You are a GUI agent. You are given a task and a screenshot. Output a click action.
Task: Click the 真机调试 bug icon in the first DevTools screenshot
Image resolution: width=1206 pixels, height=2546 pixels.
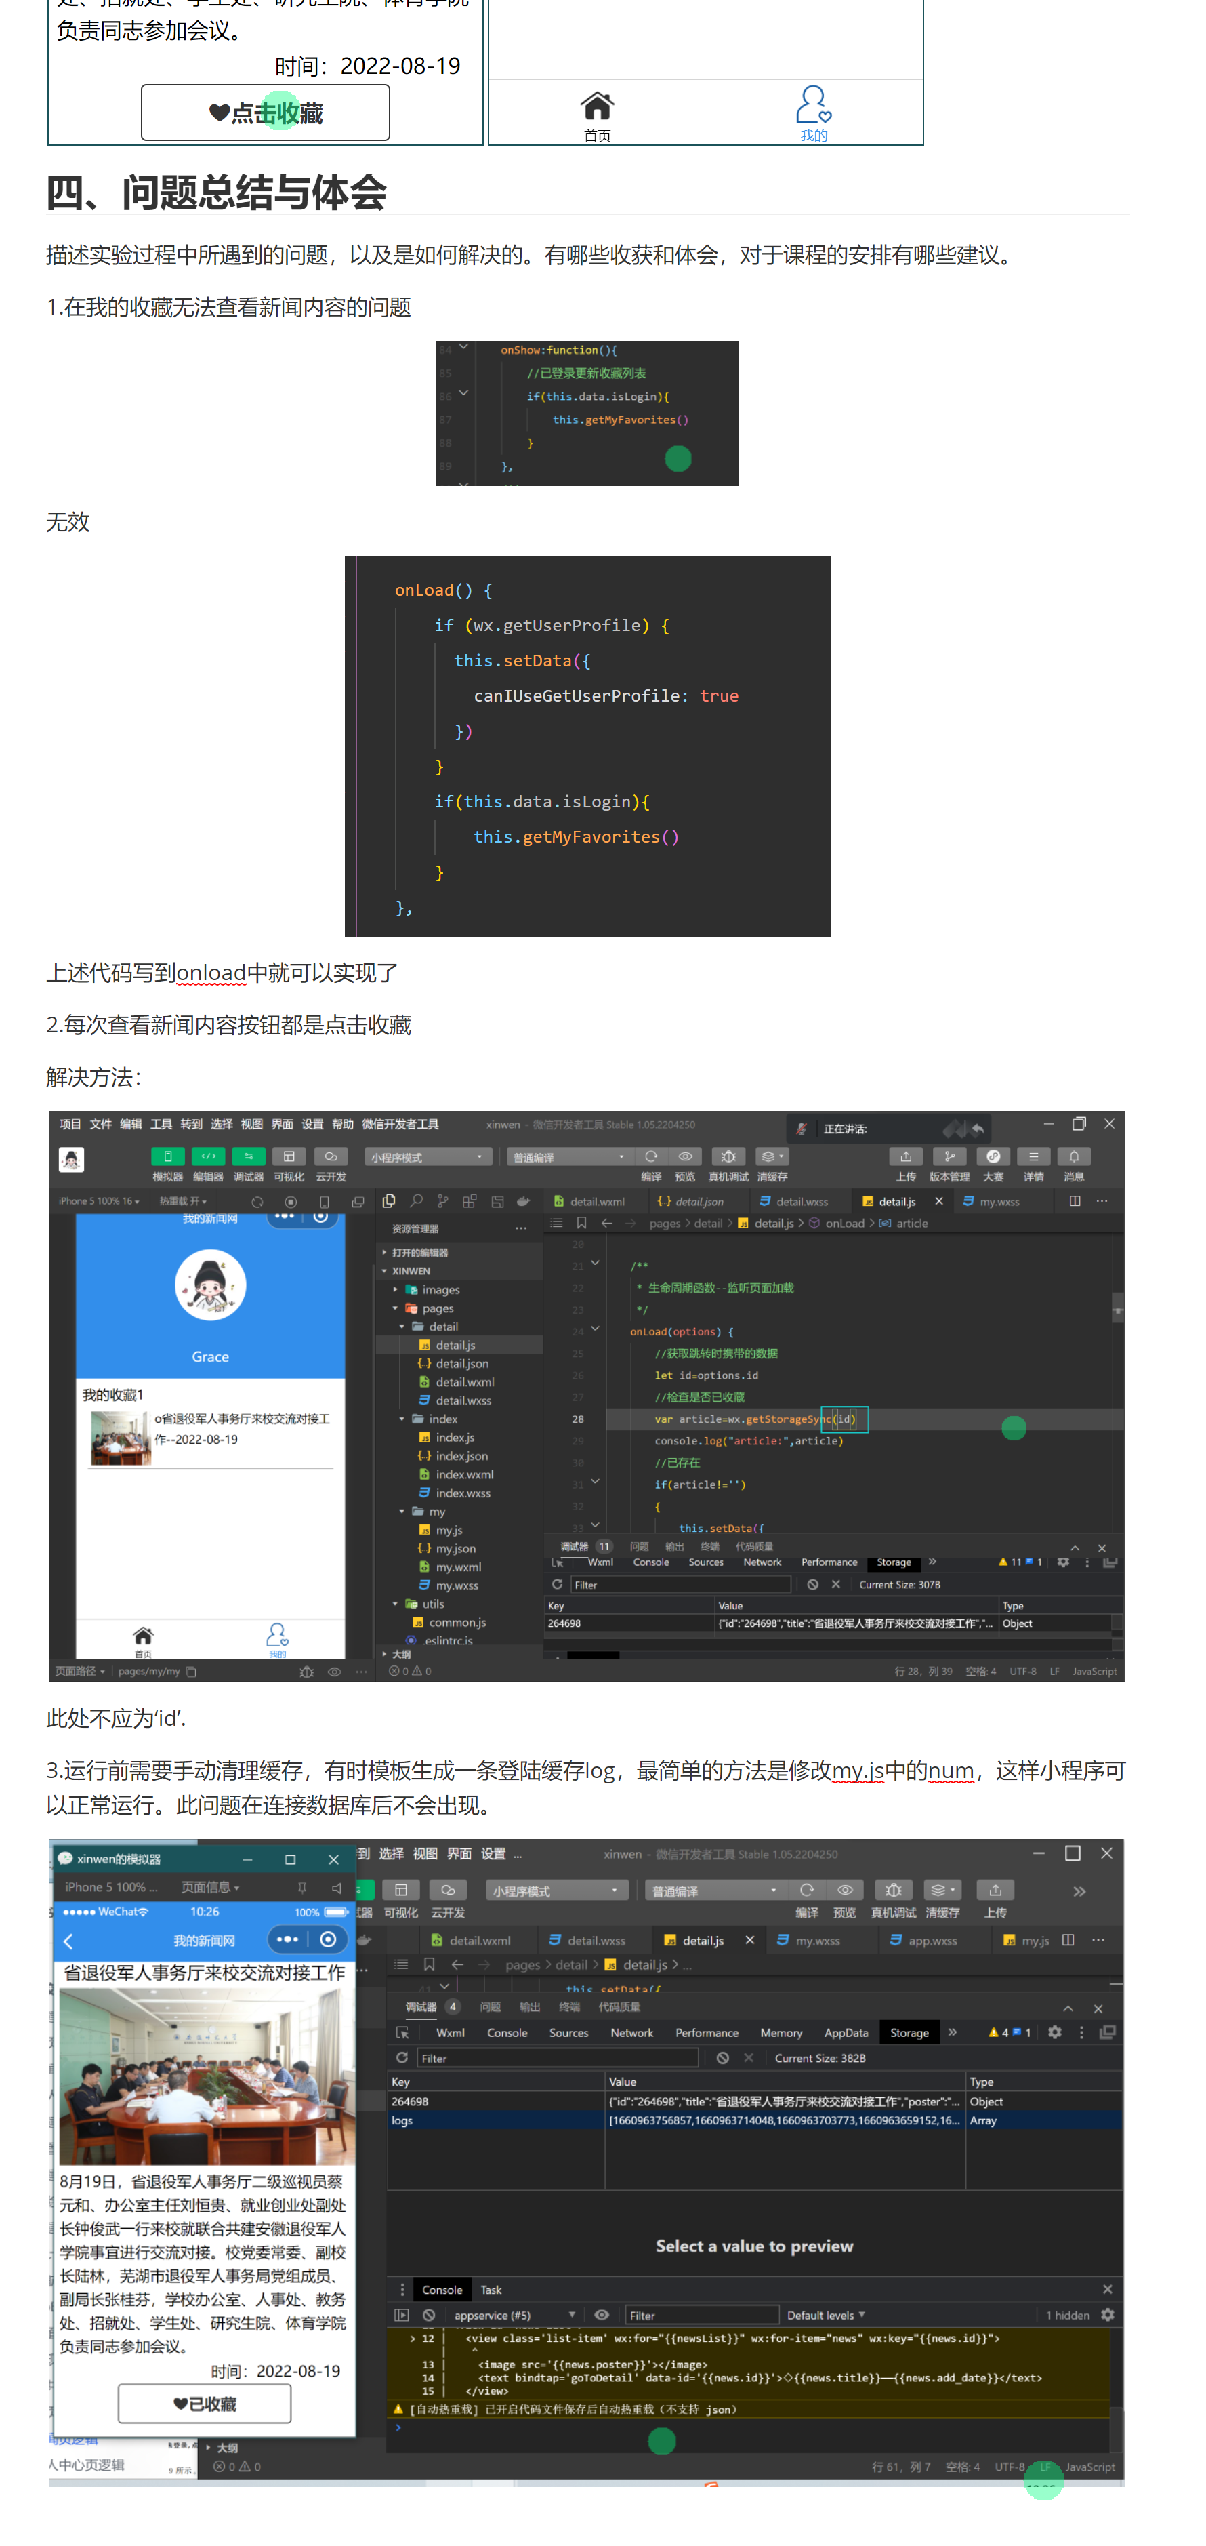728,1156
